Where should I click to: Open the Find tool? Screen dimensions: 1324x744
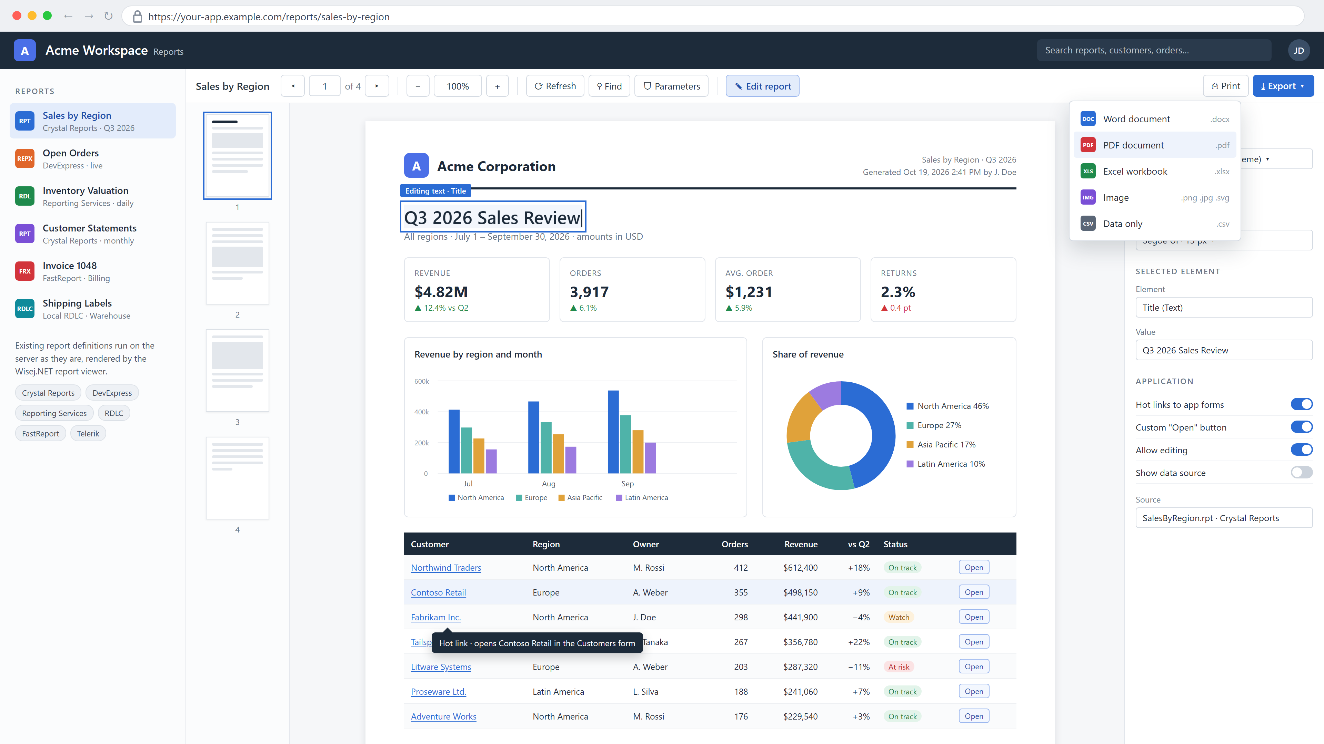609,86
